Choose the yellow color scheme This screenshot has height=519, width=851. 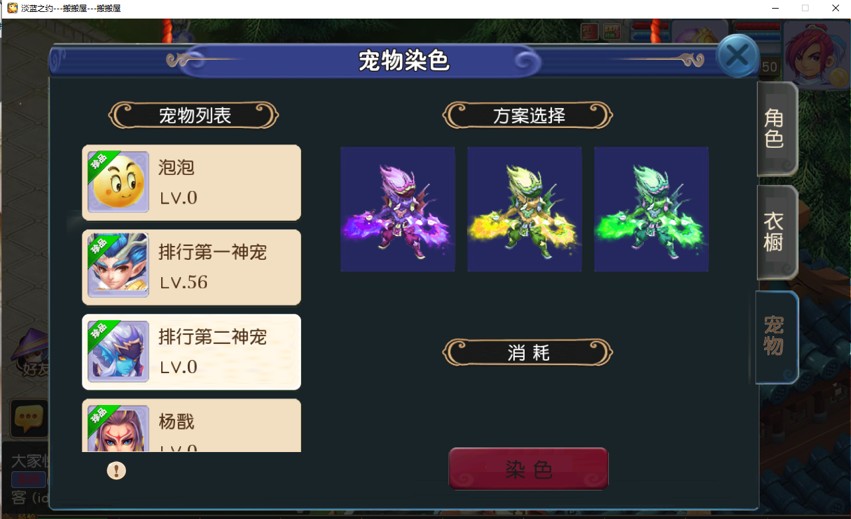(x=525, y=209)
